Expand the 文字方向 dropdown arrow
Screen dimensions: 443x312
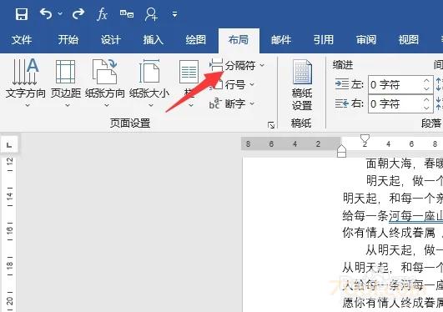(x=28, y=105)
